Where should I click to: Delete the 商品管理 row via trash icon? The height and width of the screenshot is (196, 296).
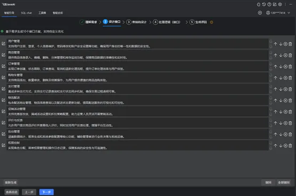(x=290, y=55)
